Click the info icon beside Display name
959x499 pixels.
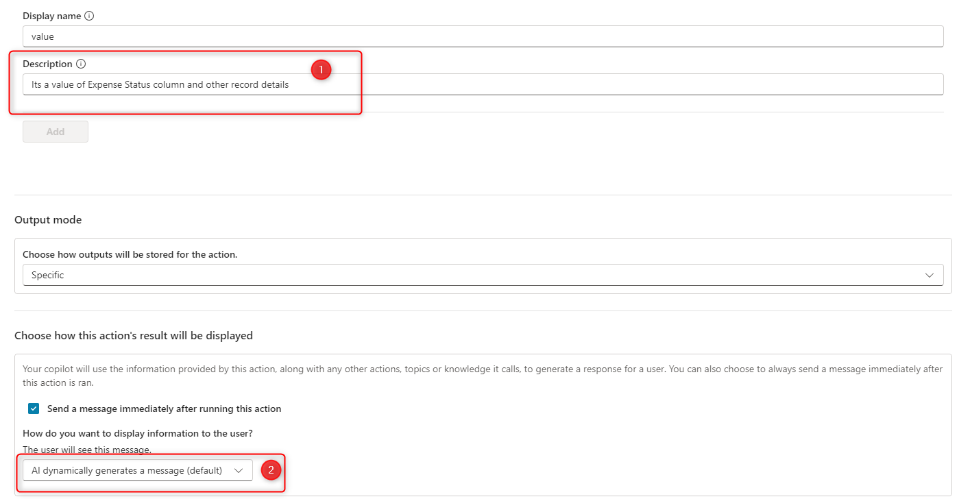point(89,16)
